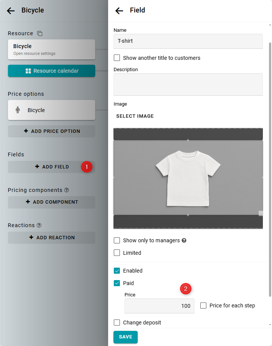This screenshot has width=272, height=346.
Task: Click the Price input field
Action: pyautogui.click(x=159, y=306)
